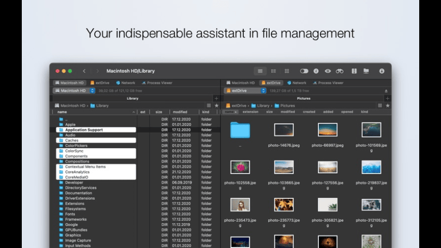The height and width of the screenshot is (248, 441).
Task: Sort right panel by opened column
Action: [347, 112]
